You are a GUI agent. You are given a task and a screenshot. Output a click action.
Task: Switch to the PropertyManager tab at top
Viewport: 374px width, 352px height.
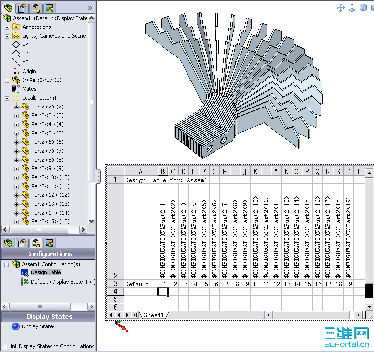(x=22, y=8)
